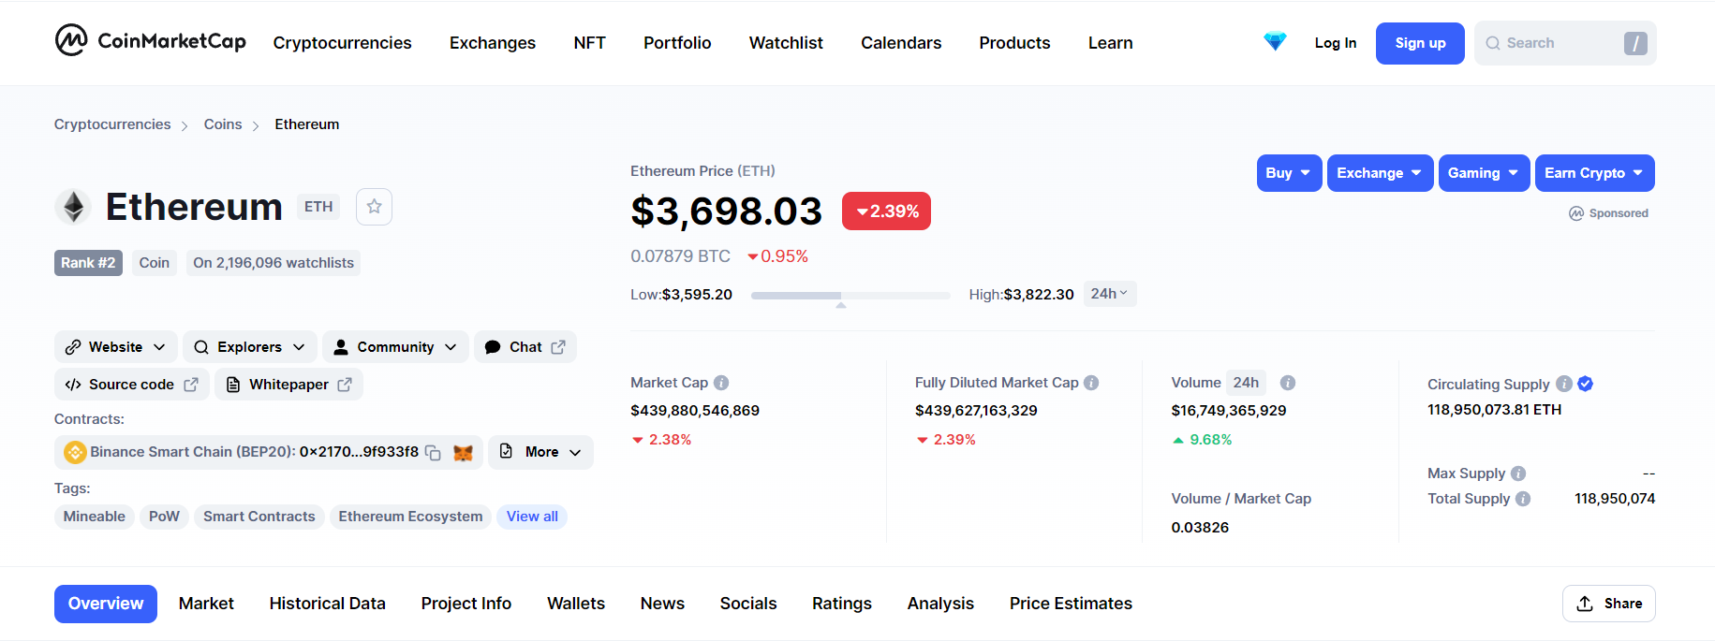Click the Ethereum coin logo
The image size is (1715, 641).
(73, 207)
